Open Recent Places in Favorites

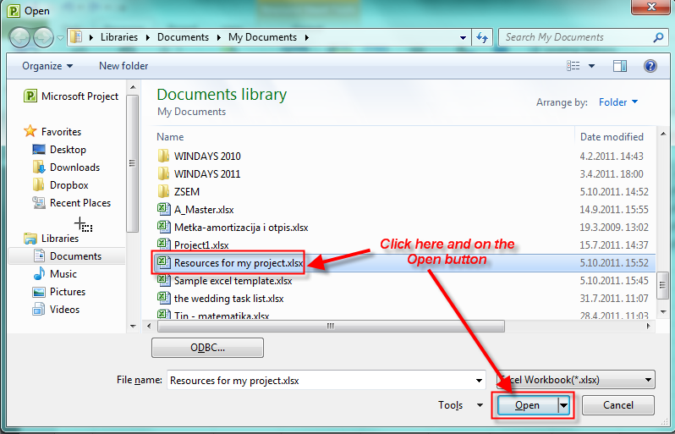pos(80,203)
